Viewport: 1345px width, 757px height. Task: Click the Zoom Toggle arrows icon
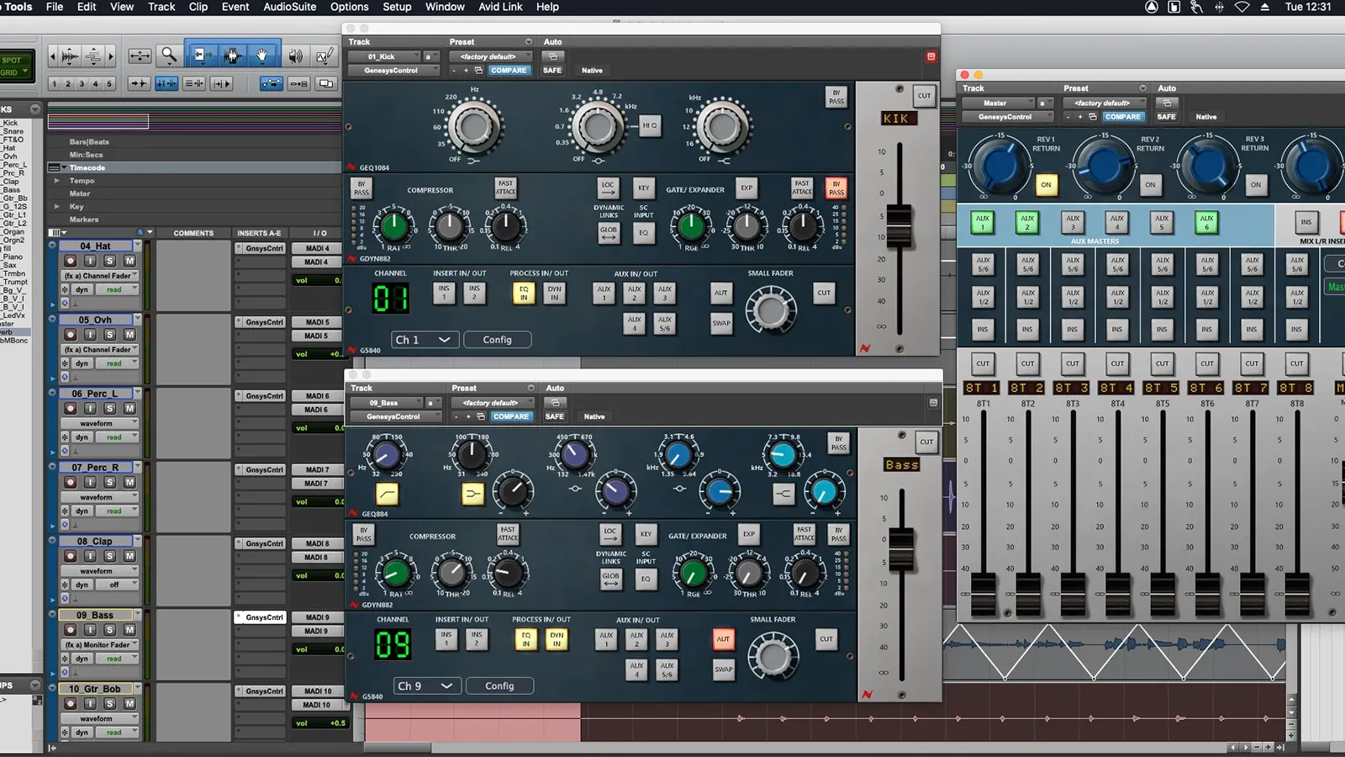tap(140, 56)
